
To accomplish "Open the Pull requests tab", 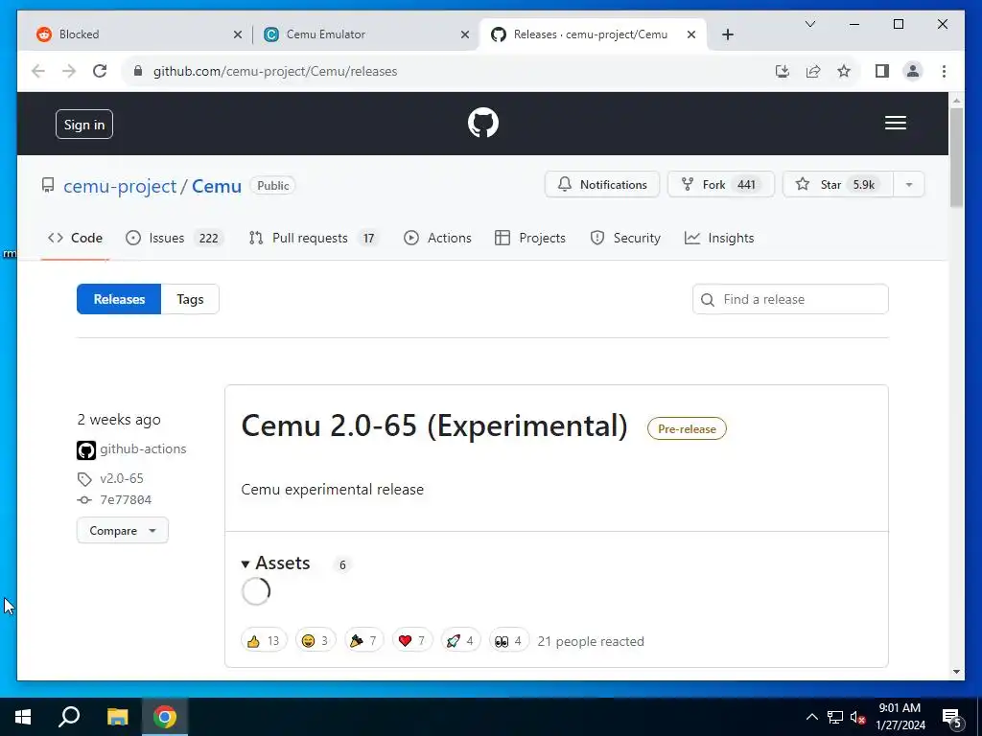I will point(314,238).
